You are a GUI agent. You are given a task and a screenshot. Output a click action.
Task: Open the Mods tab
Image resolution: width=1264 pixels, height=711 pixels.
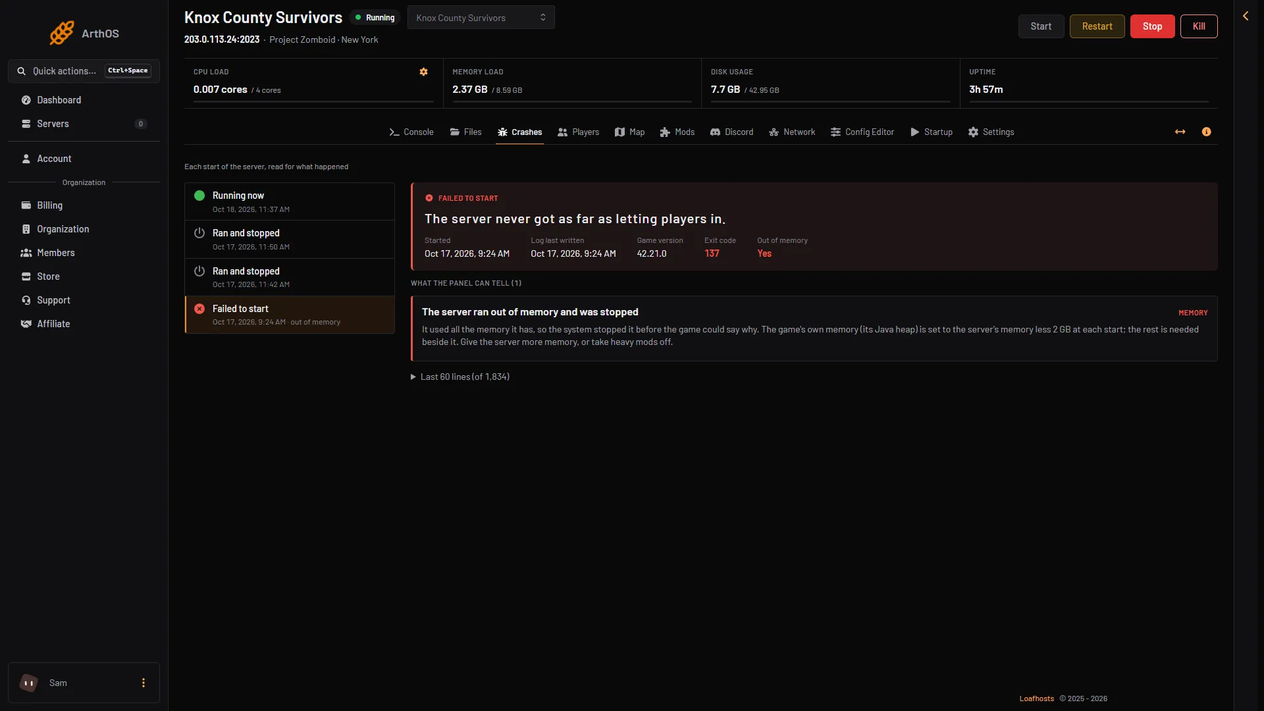point(677,132)
